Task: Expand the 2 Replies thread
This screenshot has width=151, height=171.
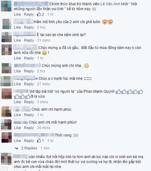Action: pos(29,148)
